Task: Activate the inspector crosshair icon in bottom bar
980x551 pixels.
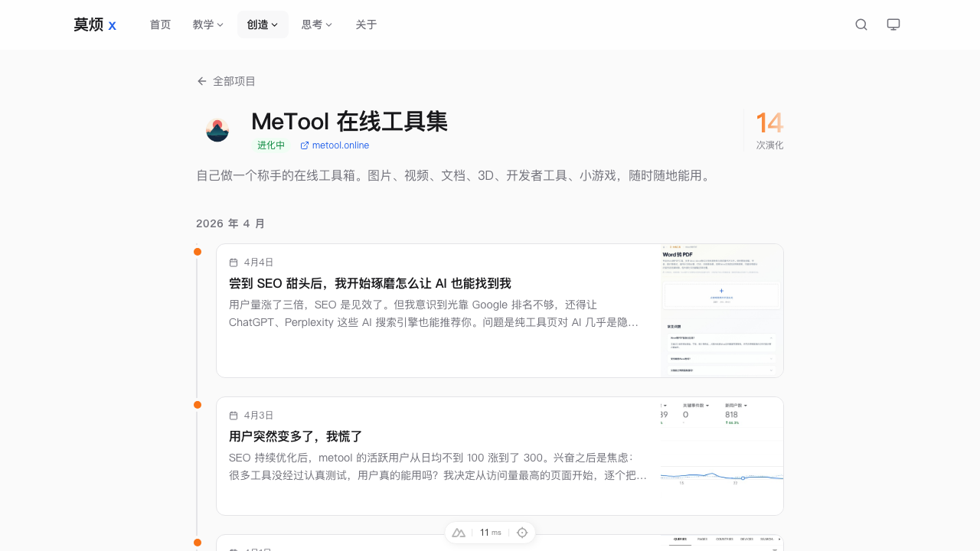Action: [x=522, y=532]
